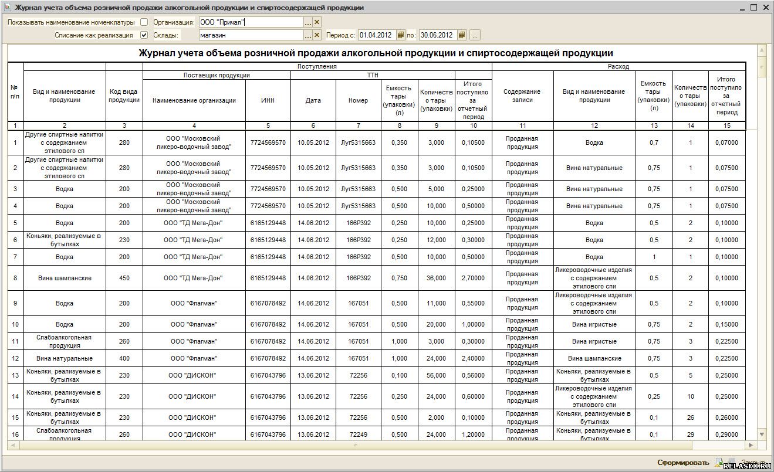
Task: Select 'Вина шампанские' in row 8 product column
Action: [65, 278]
